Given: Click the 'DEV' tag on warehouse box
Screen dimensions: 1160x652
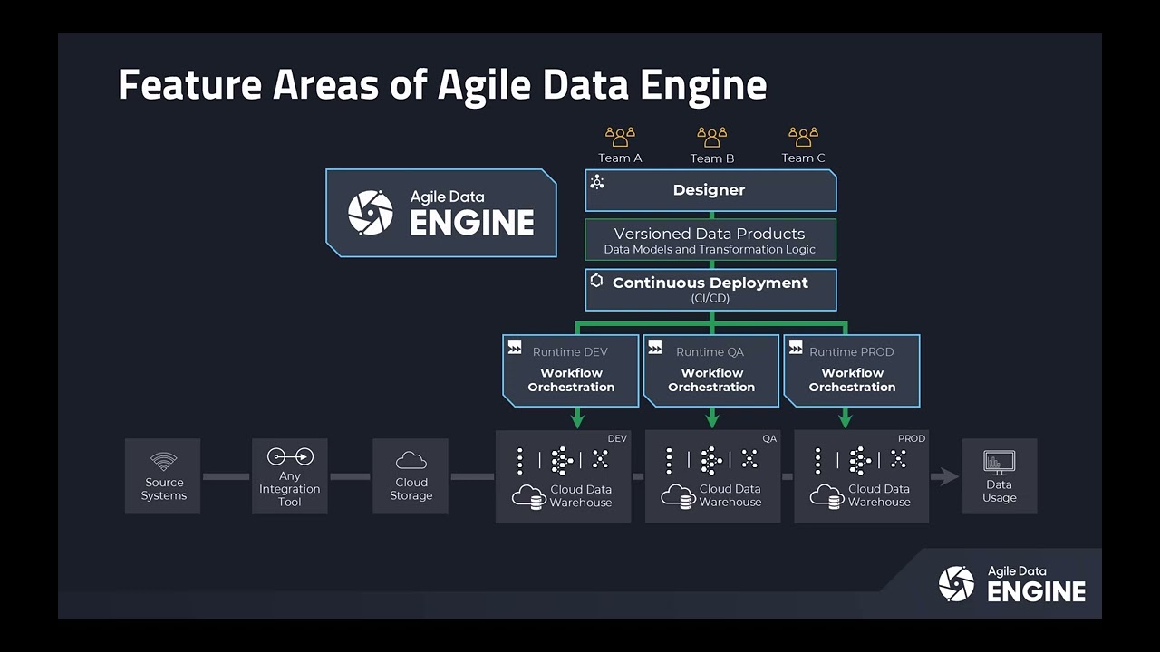Looking at the screenshot, I should [x=617, y=439].
